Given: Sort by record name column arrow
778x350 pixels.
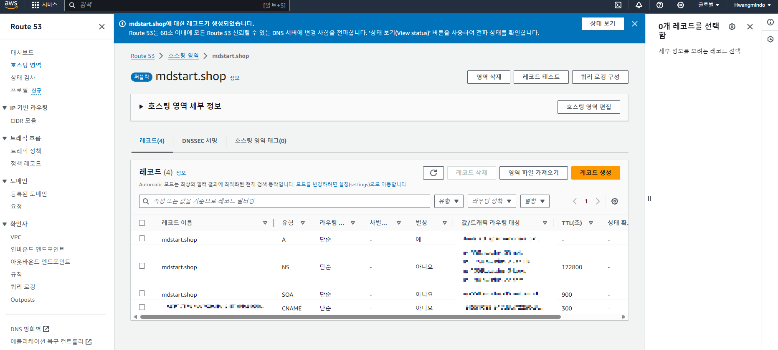Looking at the screenshot, I should coord(265,223).
